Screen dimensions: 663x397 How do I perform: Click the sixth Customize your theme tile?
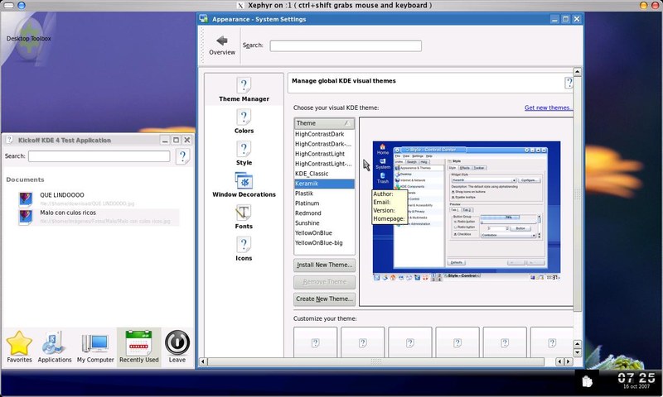click(x=552, y=342)
